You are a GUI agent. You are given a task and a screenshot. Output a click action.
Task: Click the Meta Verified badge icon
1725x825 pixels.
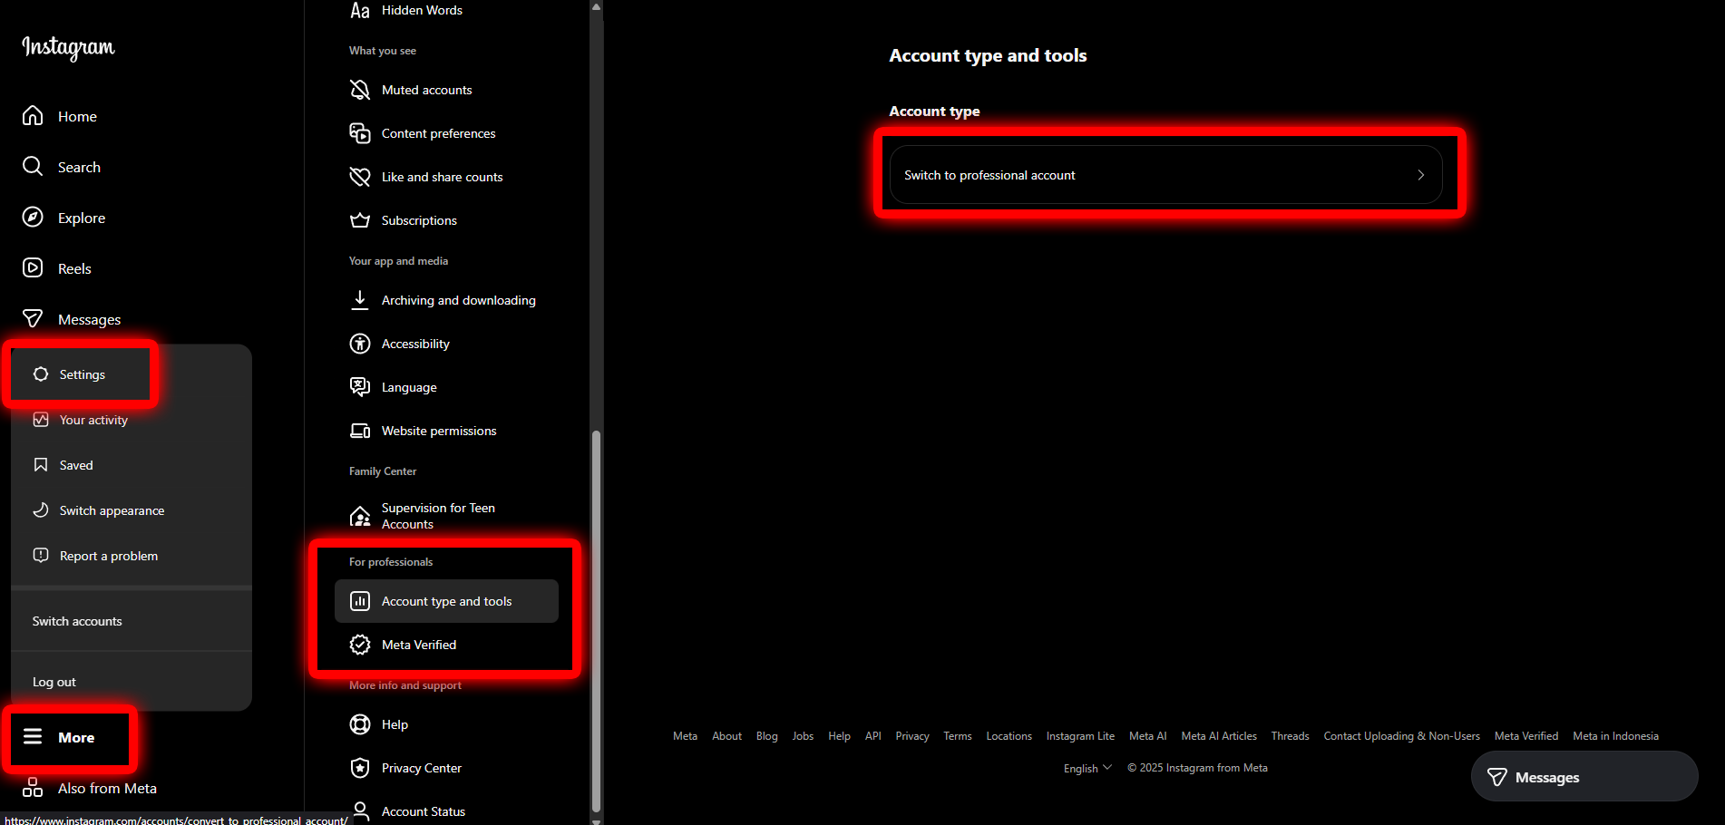[360, 645]
